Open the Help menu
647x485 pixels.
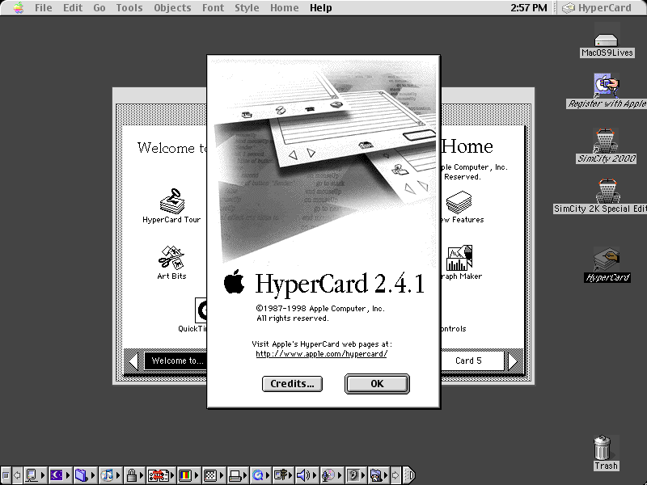click(320, 8)
